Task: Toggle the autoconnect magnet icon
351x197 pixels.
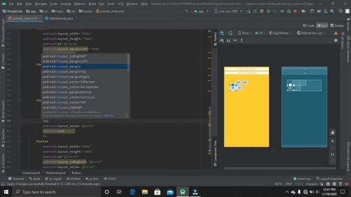Action: (228, 40)
